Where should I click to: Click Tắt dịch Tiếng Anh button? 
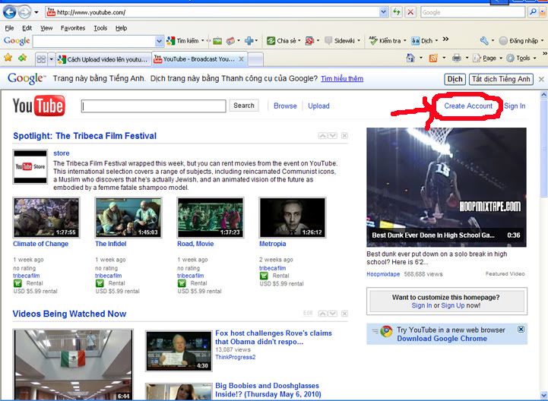(501, 79)
